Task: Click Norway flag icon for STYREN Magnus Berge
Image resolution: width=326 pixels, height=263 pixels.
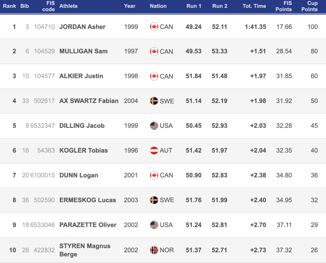Action: (154, 250)
